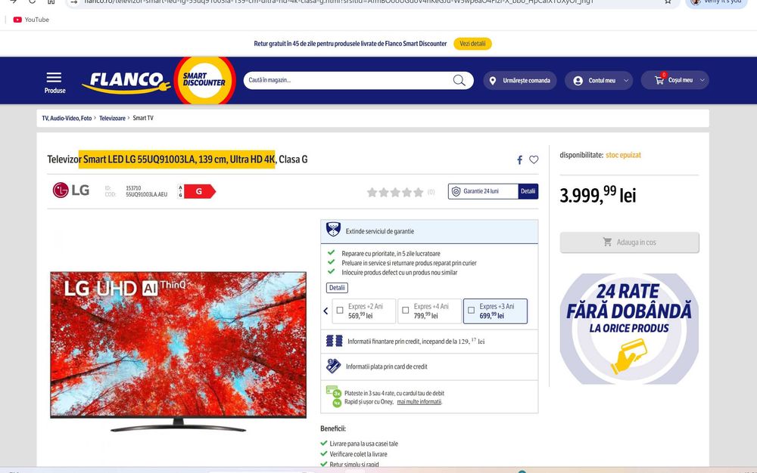Open TV, Audio-Video, Foto breadcrumb
This screenshot has height=473, width=757.
tap(67, 118)
